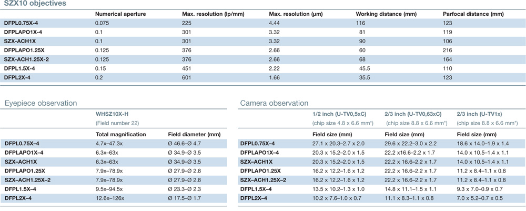Select the max resolution value "225"

pos(187,23)
